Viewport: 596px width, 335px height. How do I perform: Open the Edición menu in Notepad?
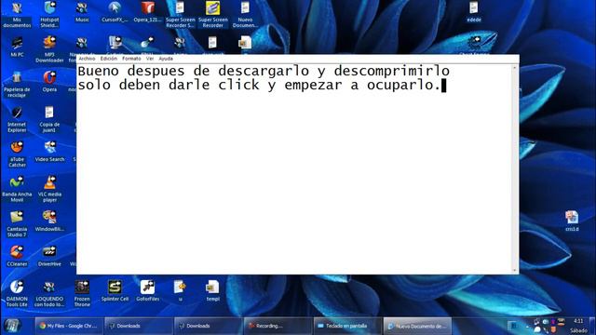(x=108, y=59)
